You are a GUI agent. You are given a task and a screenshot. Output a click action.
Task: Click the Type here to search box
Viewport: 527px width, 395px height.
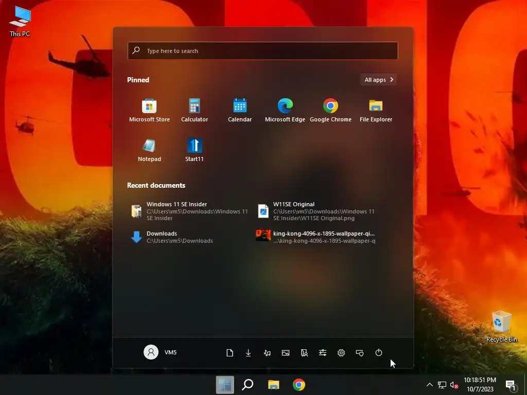(x=263, y=51)
